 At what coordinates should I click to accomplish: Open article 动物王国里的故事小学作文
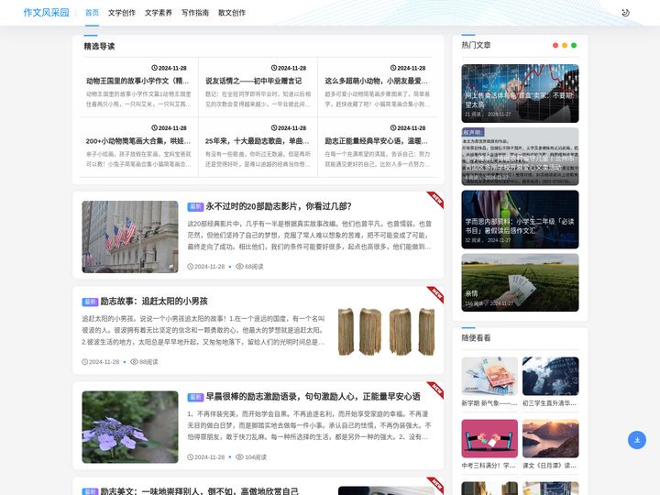click(137, 81)
